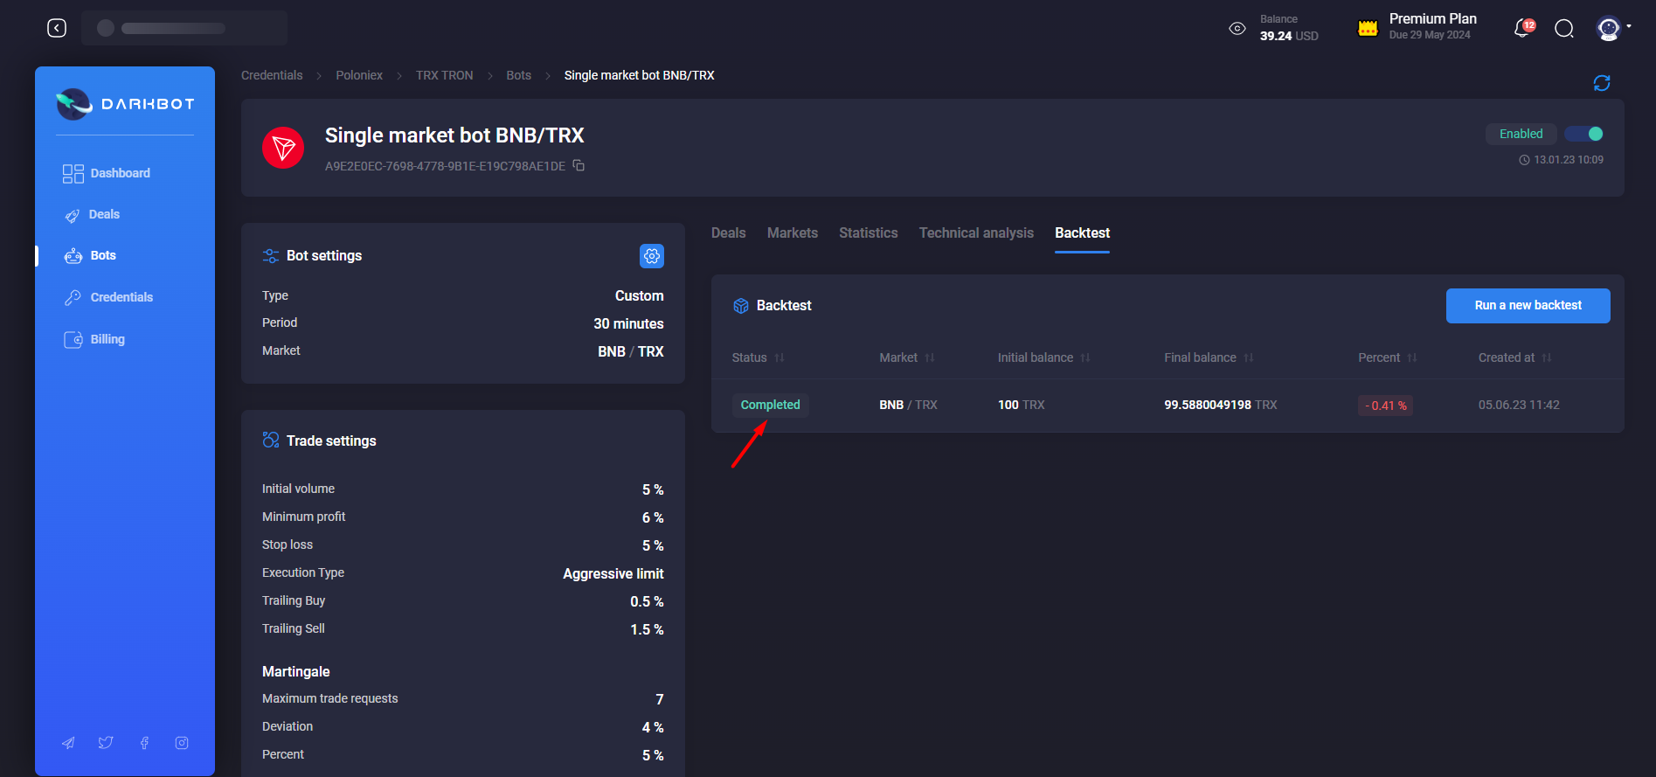Collapse the sidebar with the back arrow icon
The image size is (1656, 777).
tap(57, 28)
